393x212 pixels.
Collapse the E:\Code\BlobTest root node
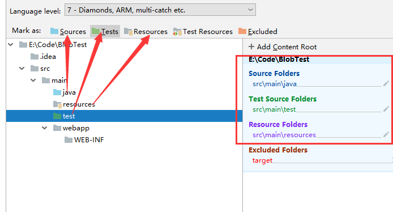coord(11,45)
